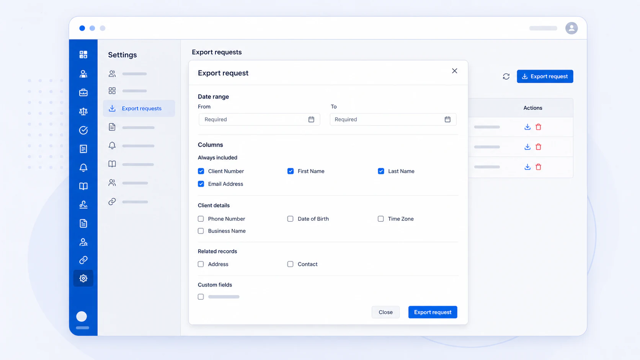Screen dimensions: 640x360
Task: Open the Settings menu item with bell icon
Action: [132, 145]
